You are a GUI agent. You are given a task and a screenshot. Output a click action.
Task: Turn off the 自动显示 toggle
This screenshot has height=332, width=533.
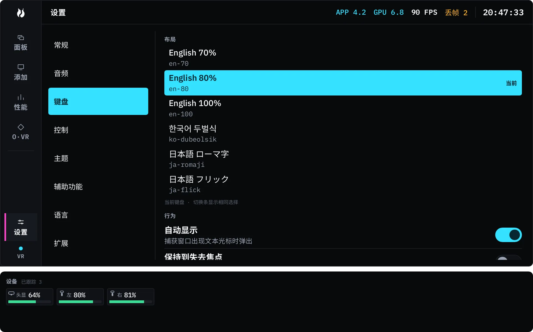[x=508, y=235]
